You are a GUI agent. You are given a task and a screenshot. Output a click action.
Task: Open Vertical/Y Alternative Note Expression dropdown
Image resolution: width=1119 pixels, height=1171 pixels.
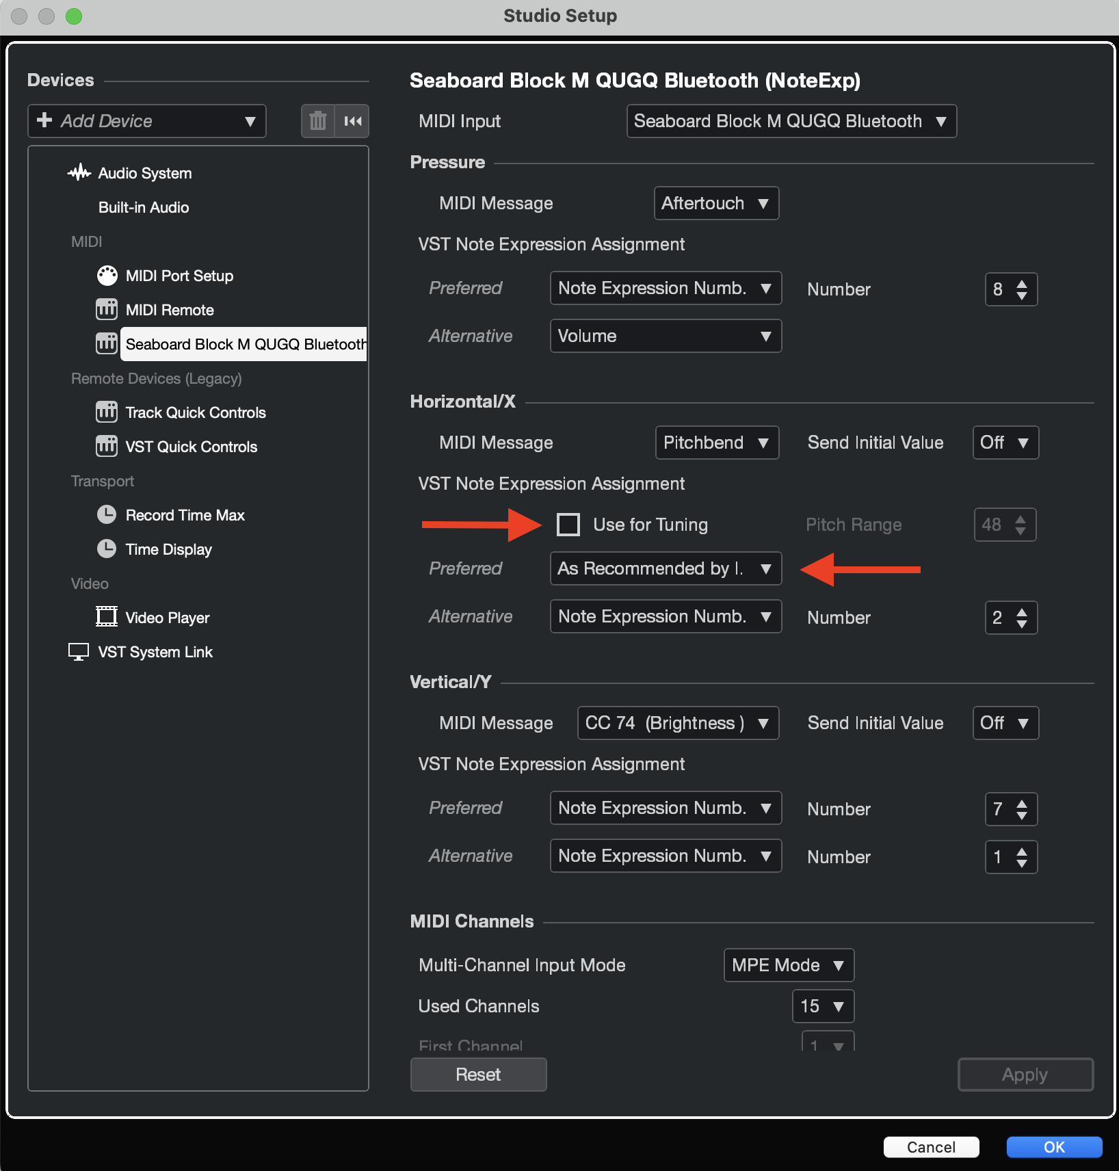[x=666, y=856]
